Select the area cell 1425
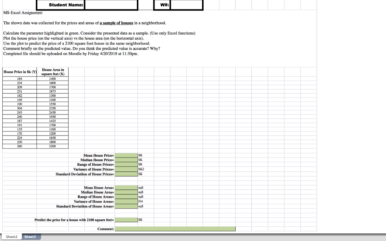This screenshot has width=386, height=241. coord(53,121)
